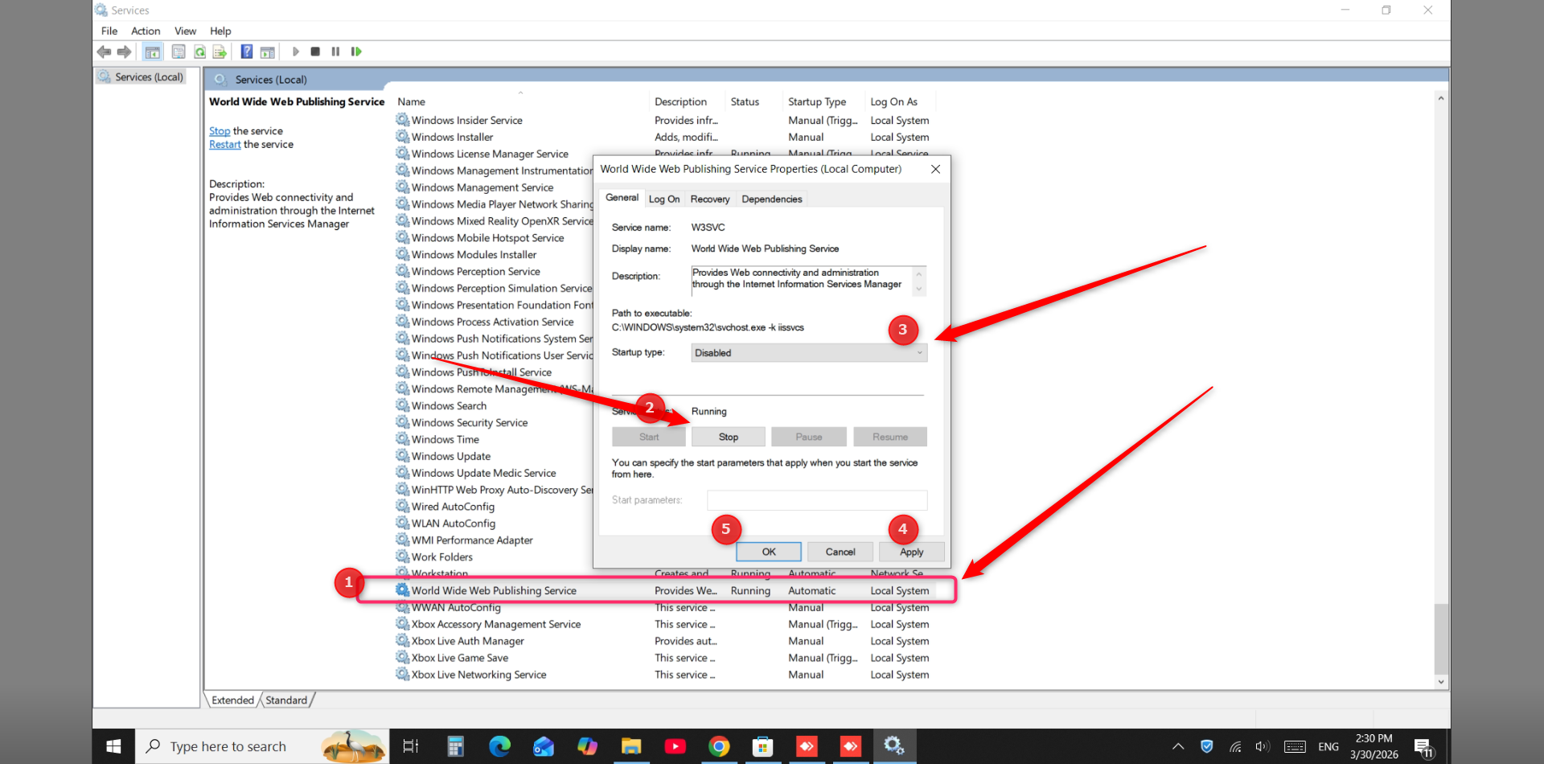
Task: Open the Help menu
Action: [220, 31]
